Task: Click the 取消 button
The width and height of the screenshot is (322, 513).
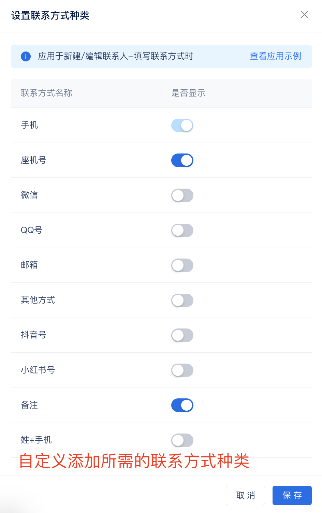Action: tap(245, 495)
